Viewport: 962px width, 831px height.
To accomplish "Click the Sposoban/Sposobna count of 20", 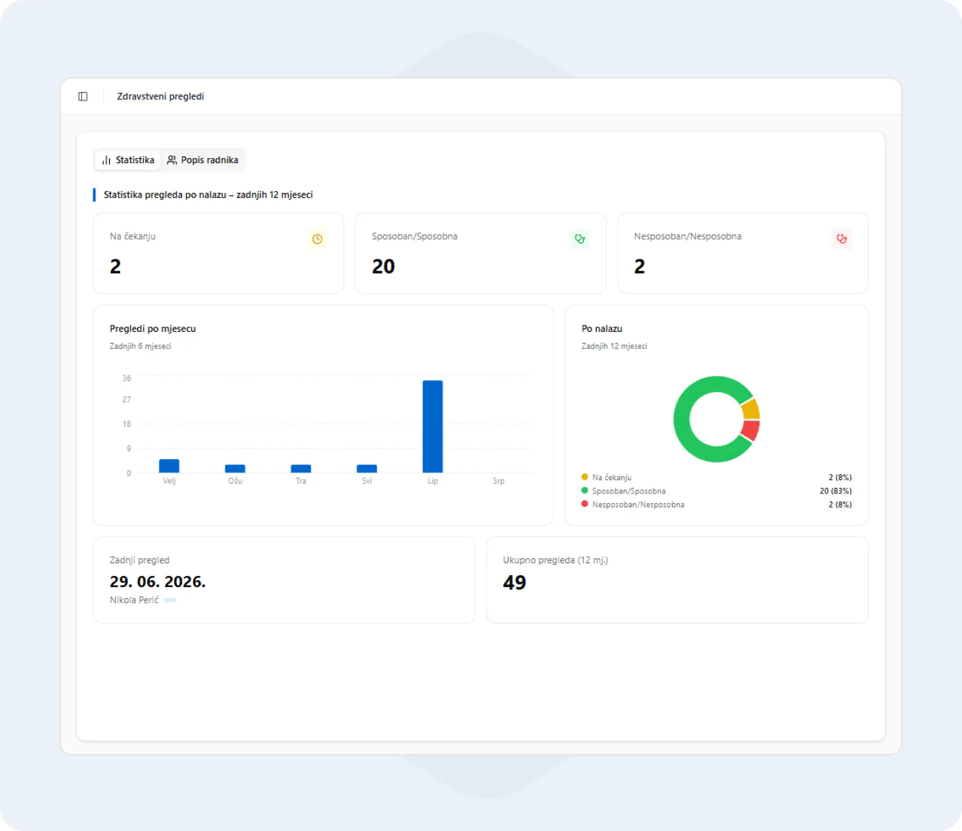I will [384, 267].
